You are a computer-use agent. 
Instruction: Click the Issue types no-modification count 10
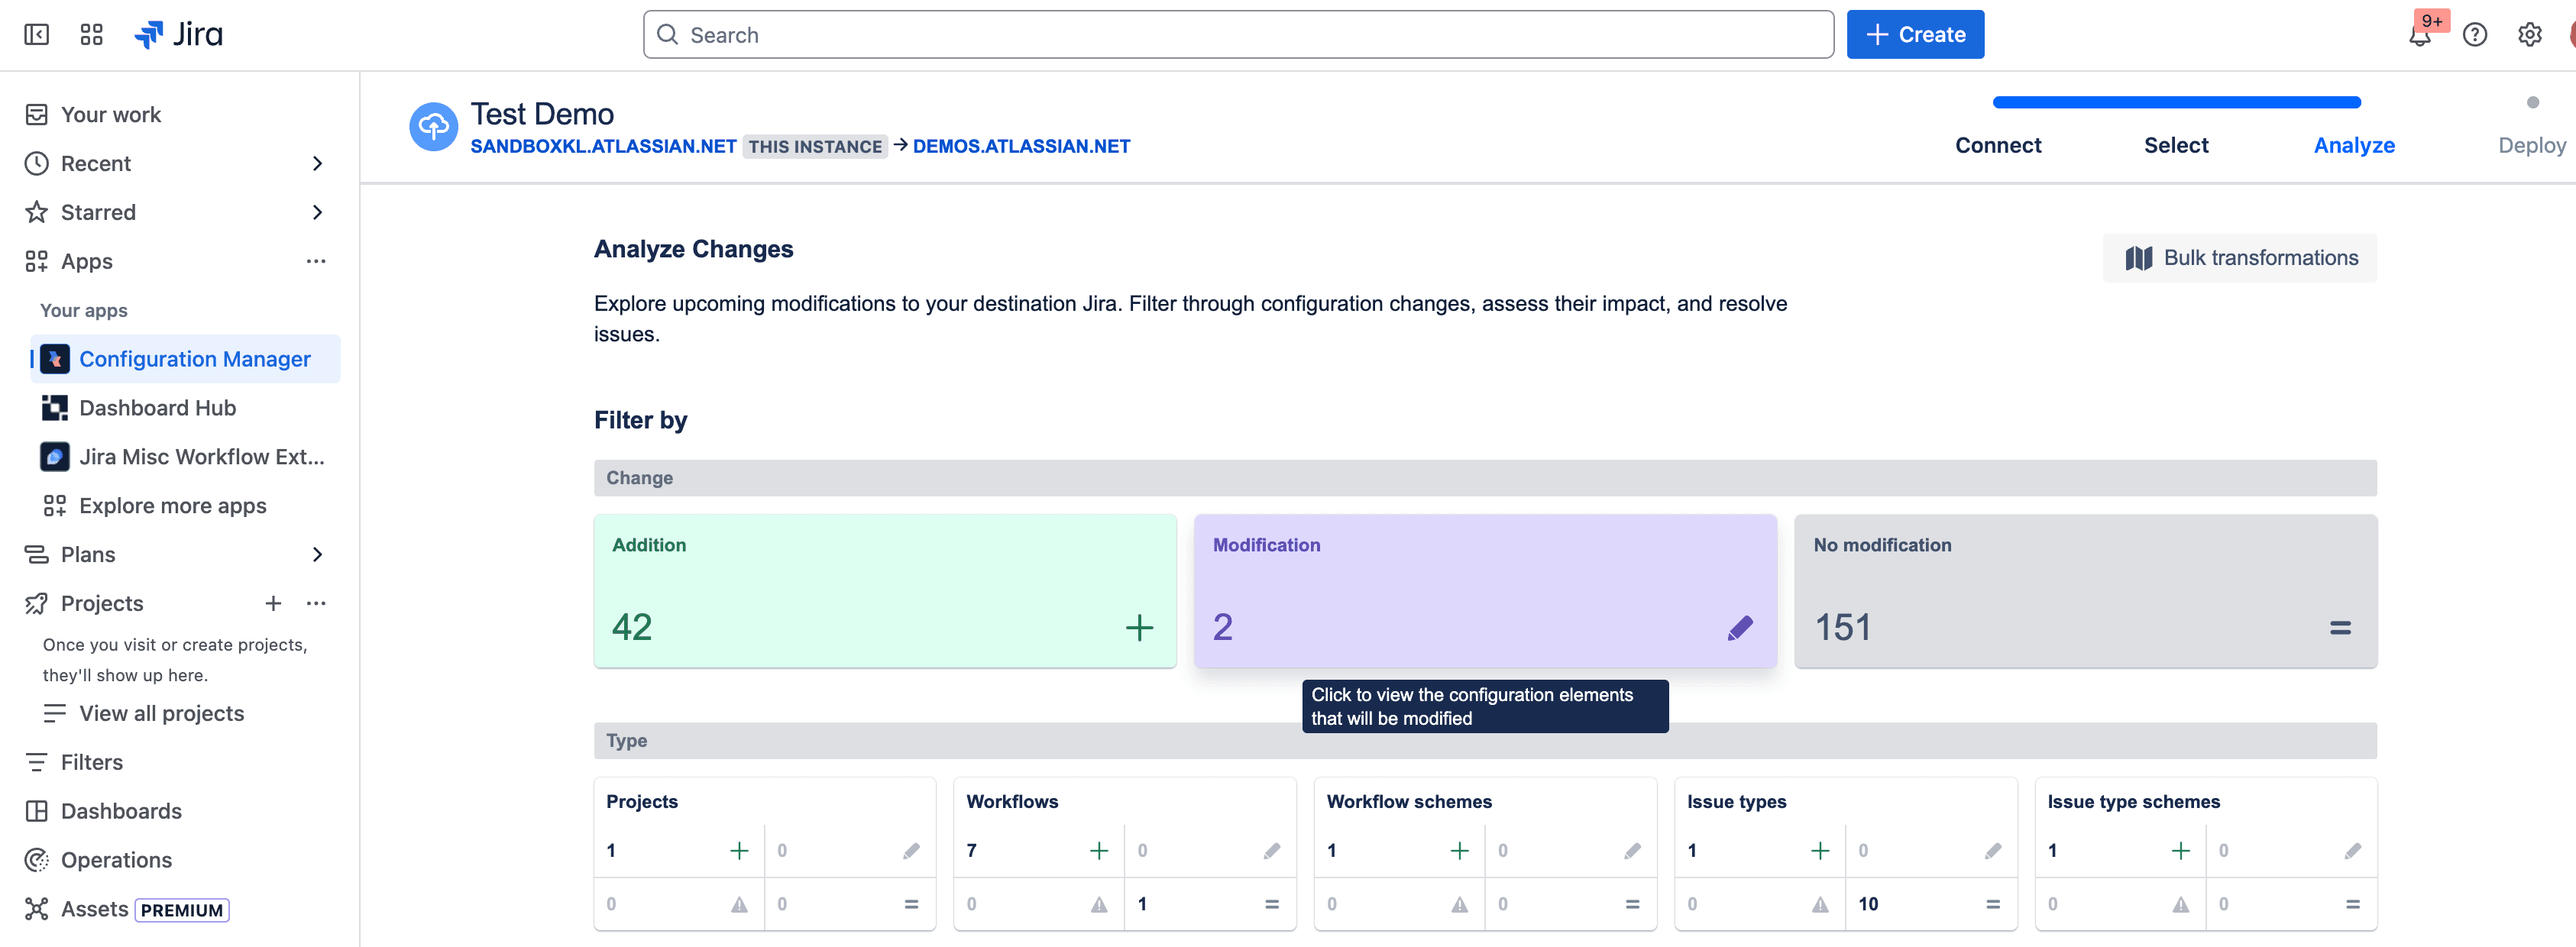(x=1868, y=904)
